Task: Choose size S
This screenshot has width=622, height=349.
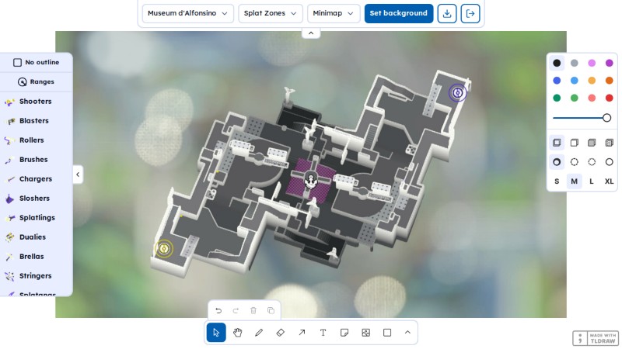Action: pyautogui.click(x=557, y=181)
